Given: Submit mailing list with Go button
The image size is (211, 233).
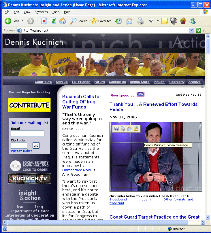Looking at the screenshot, I should tap(36, 145).
